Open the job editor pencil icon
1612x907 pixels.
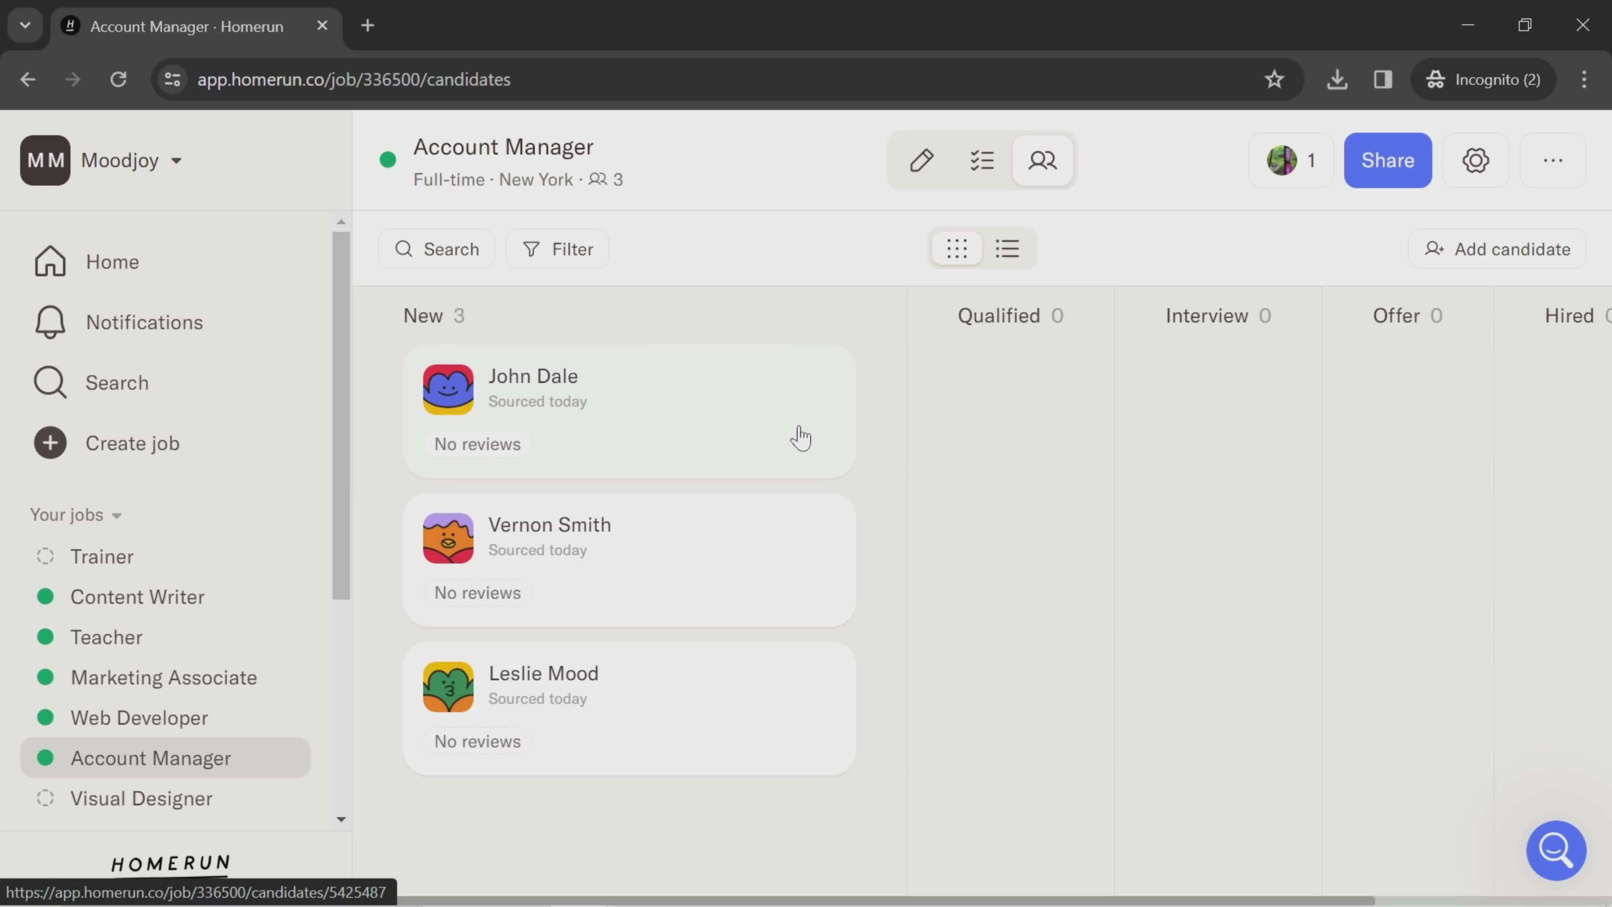pos(921,160)
